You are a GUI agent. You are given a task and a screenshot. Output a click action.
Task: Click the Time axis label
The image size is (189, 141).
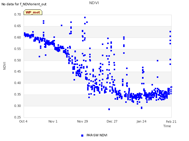pyautogui.click(x=167, y=126)
